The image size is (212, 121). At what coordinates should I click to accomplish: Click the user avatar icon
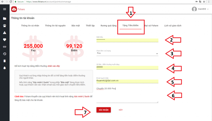[x=194, y=9]
